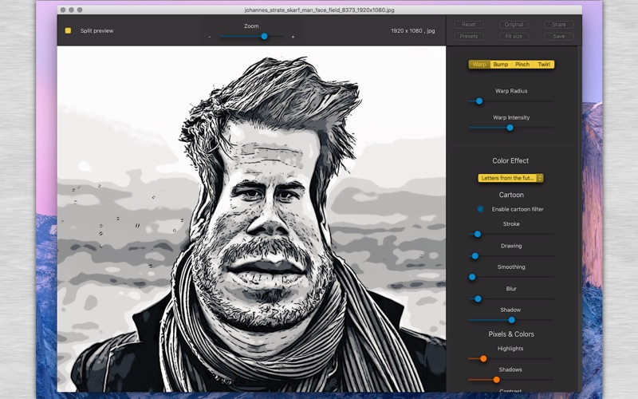
Task: Click the Stroke slider knob
Action: coord(477,235)
